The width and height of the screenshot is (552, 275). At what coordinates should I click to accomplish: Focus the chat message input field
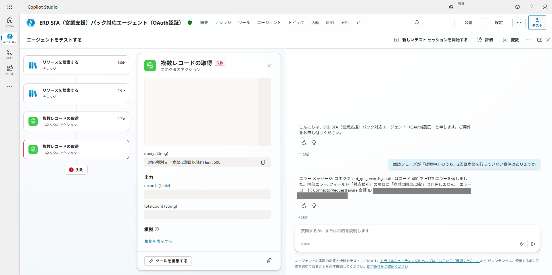[417, 231]
